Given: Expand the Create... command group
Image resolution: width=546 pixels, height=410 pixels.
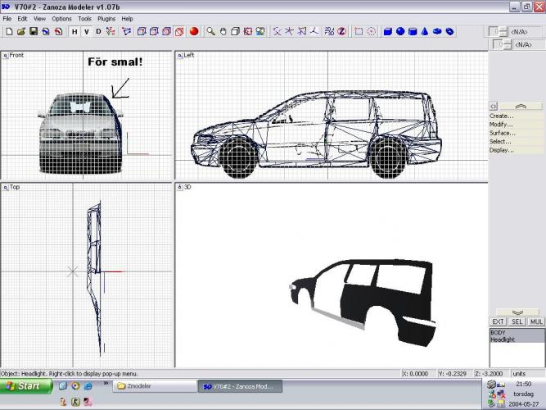Looking at the screenshot, I should coord(502,116).
